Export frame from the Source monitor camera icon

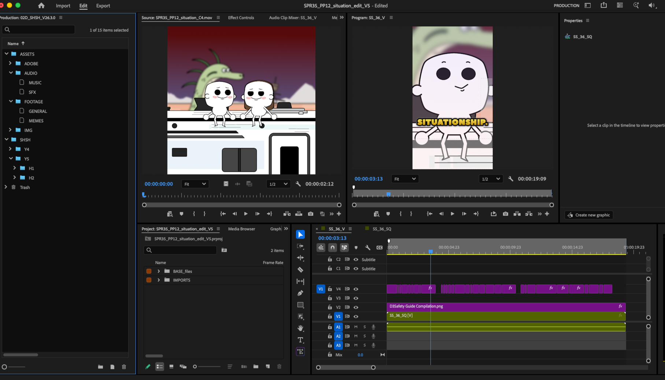pos(311,214)
